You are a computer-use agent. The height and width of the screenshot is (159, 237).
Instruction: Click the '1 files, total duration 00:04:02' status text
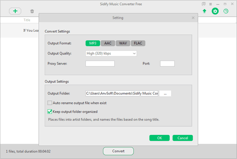pos(28,151)
